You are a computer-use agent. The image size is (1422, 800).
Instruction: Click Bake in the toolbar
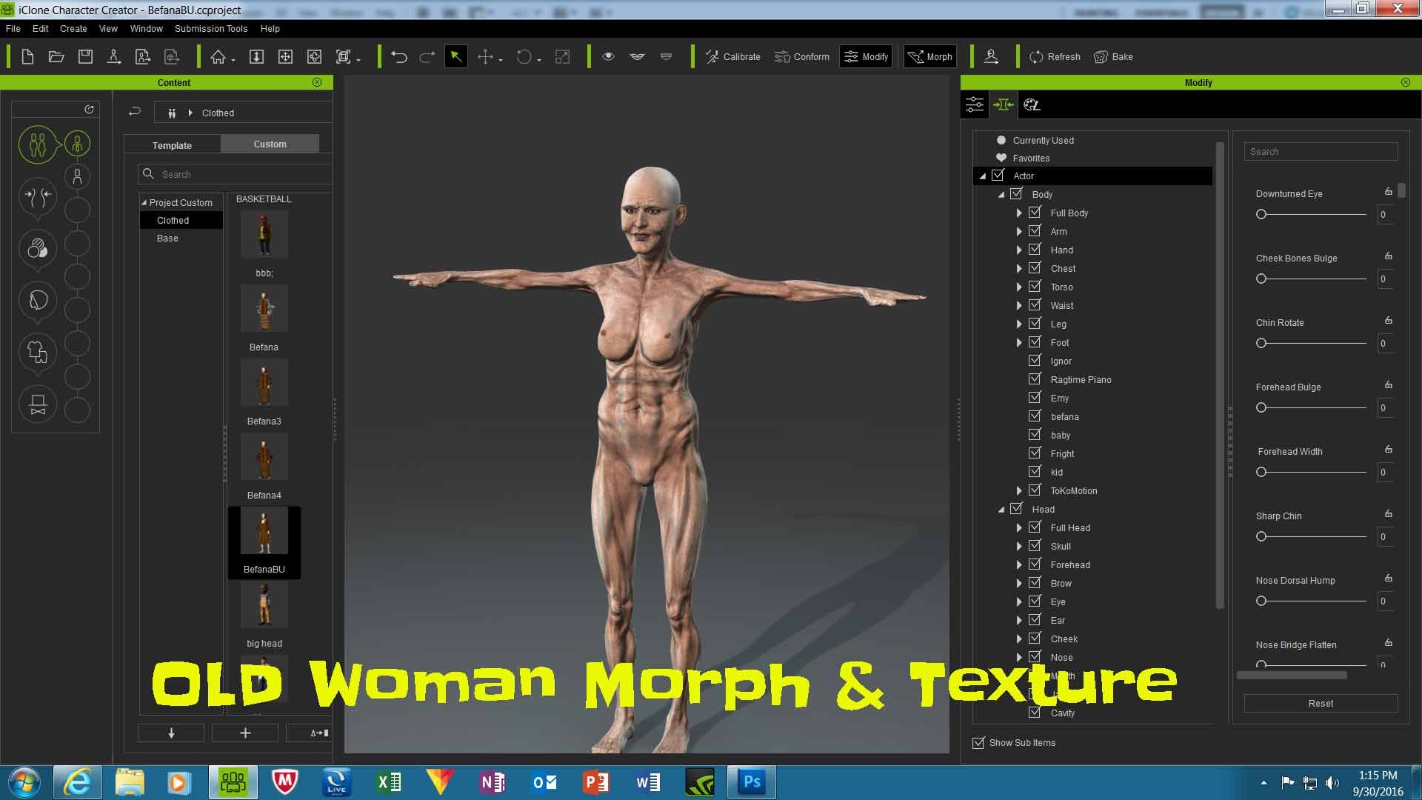(1113, 57)
